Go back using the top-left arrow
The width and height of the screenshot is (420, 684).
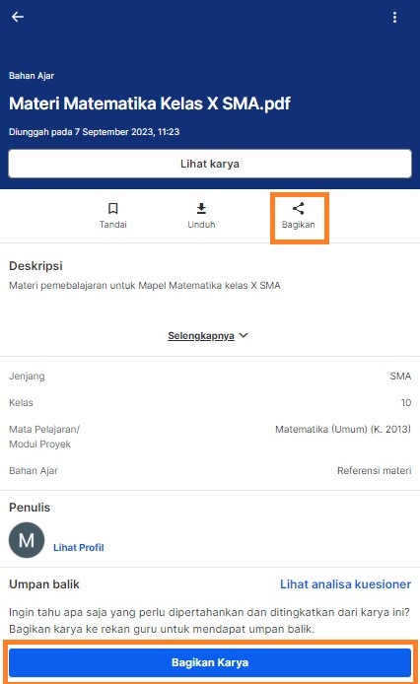pyautogui.click(x=18, y=17)
